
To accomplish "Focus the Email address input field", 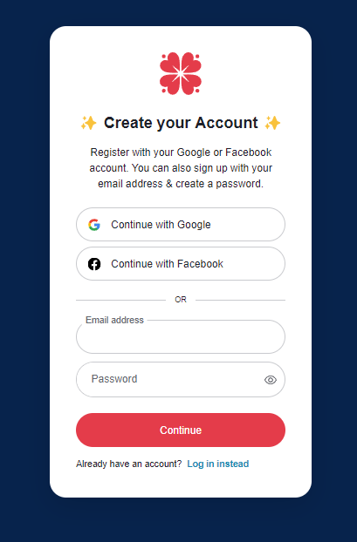I will 181,336.
